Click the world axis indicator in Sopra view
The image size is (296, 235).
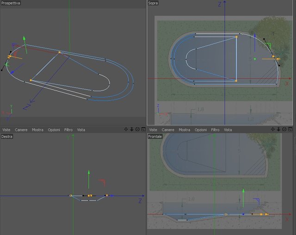coord(162,110)
